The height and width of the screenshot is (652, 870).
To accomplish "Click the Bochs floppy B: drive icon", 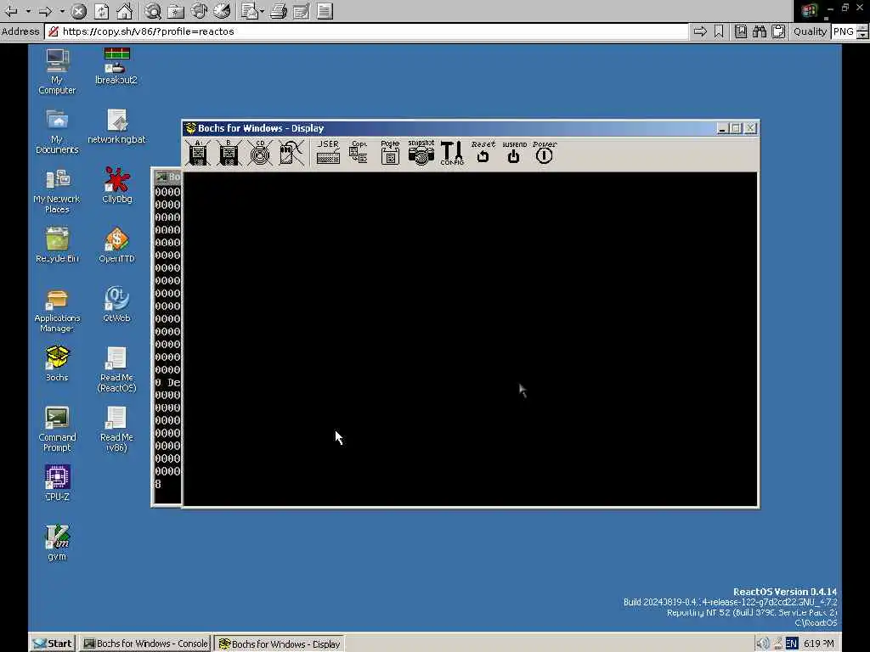I will pyautogui.click(x=229, y=153).
